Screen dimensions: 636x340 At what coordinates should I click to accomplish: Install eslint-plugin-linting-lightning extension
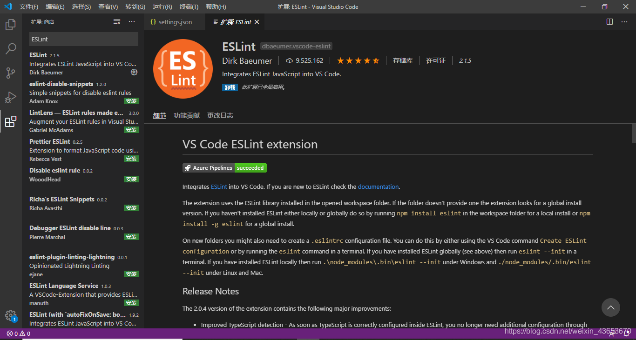point(131,274)
